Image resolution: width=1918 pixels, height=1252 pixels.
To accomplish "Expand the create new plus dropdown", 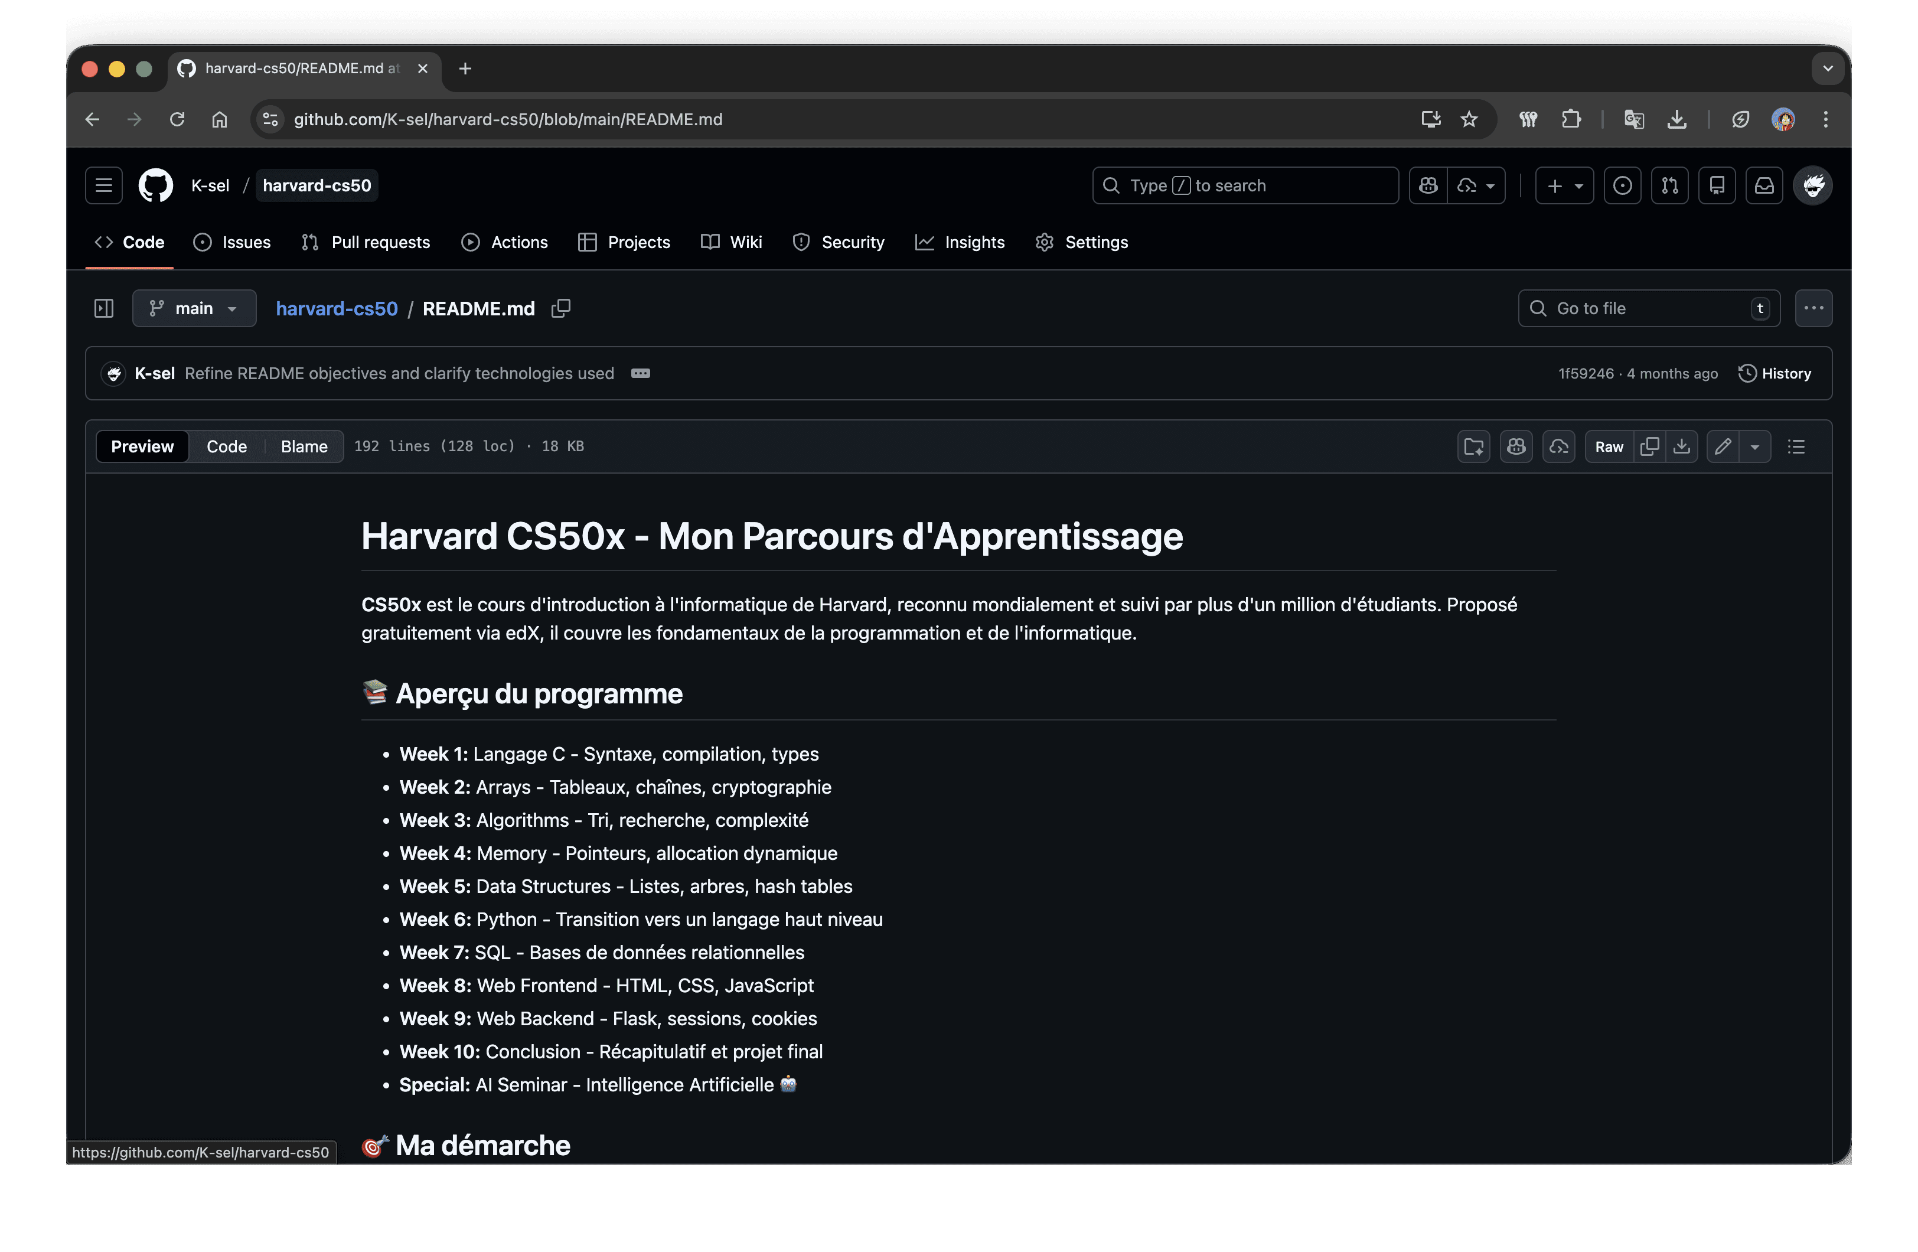I will [x=1564, y=185].
